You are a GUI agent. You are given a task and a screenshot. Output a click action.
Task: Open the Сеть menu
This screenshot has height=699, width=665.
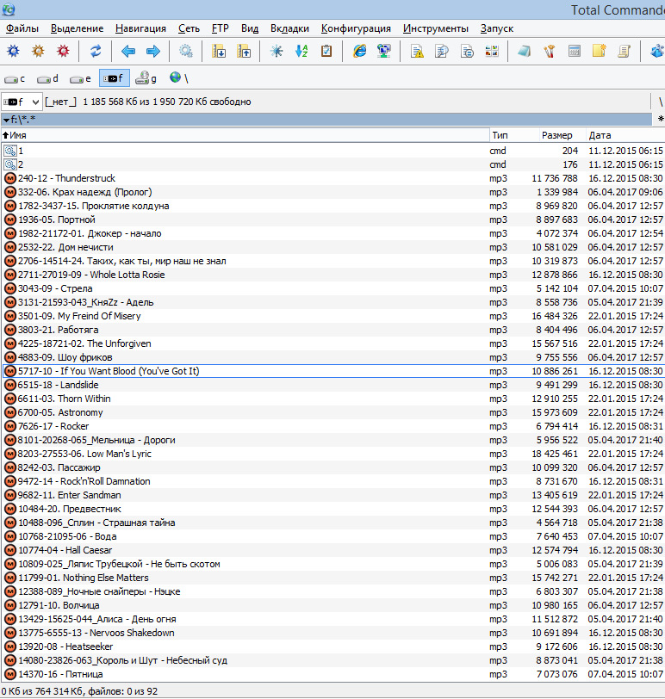(189, 28)
